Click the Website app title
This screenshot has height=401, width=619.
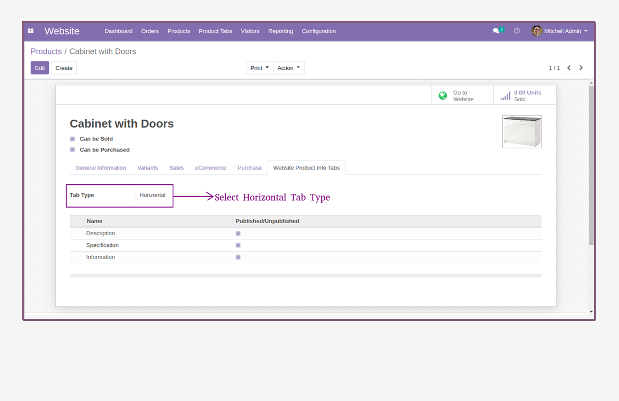coord(62,31)
